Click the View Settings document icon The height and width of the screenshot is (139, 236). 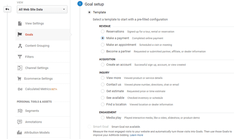coord(20,24)
